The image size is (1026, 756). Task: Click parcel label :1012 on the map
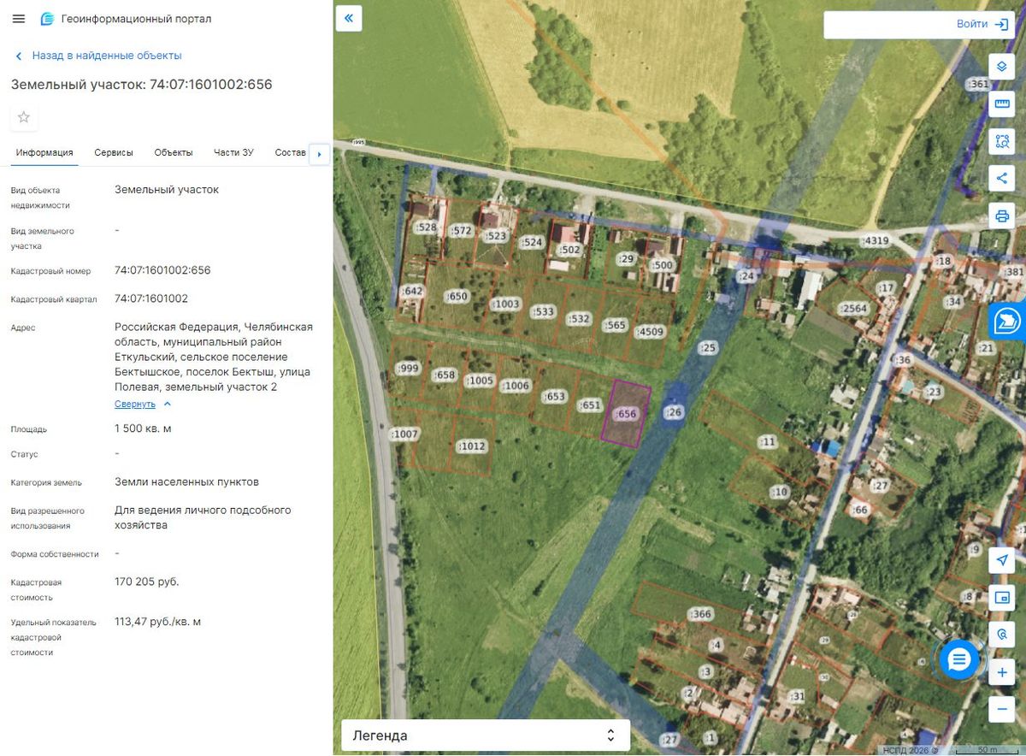pos(471,446)
